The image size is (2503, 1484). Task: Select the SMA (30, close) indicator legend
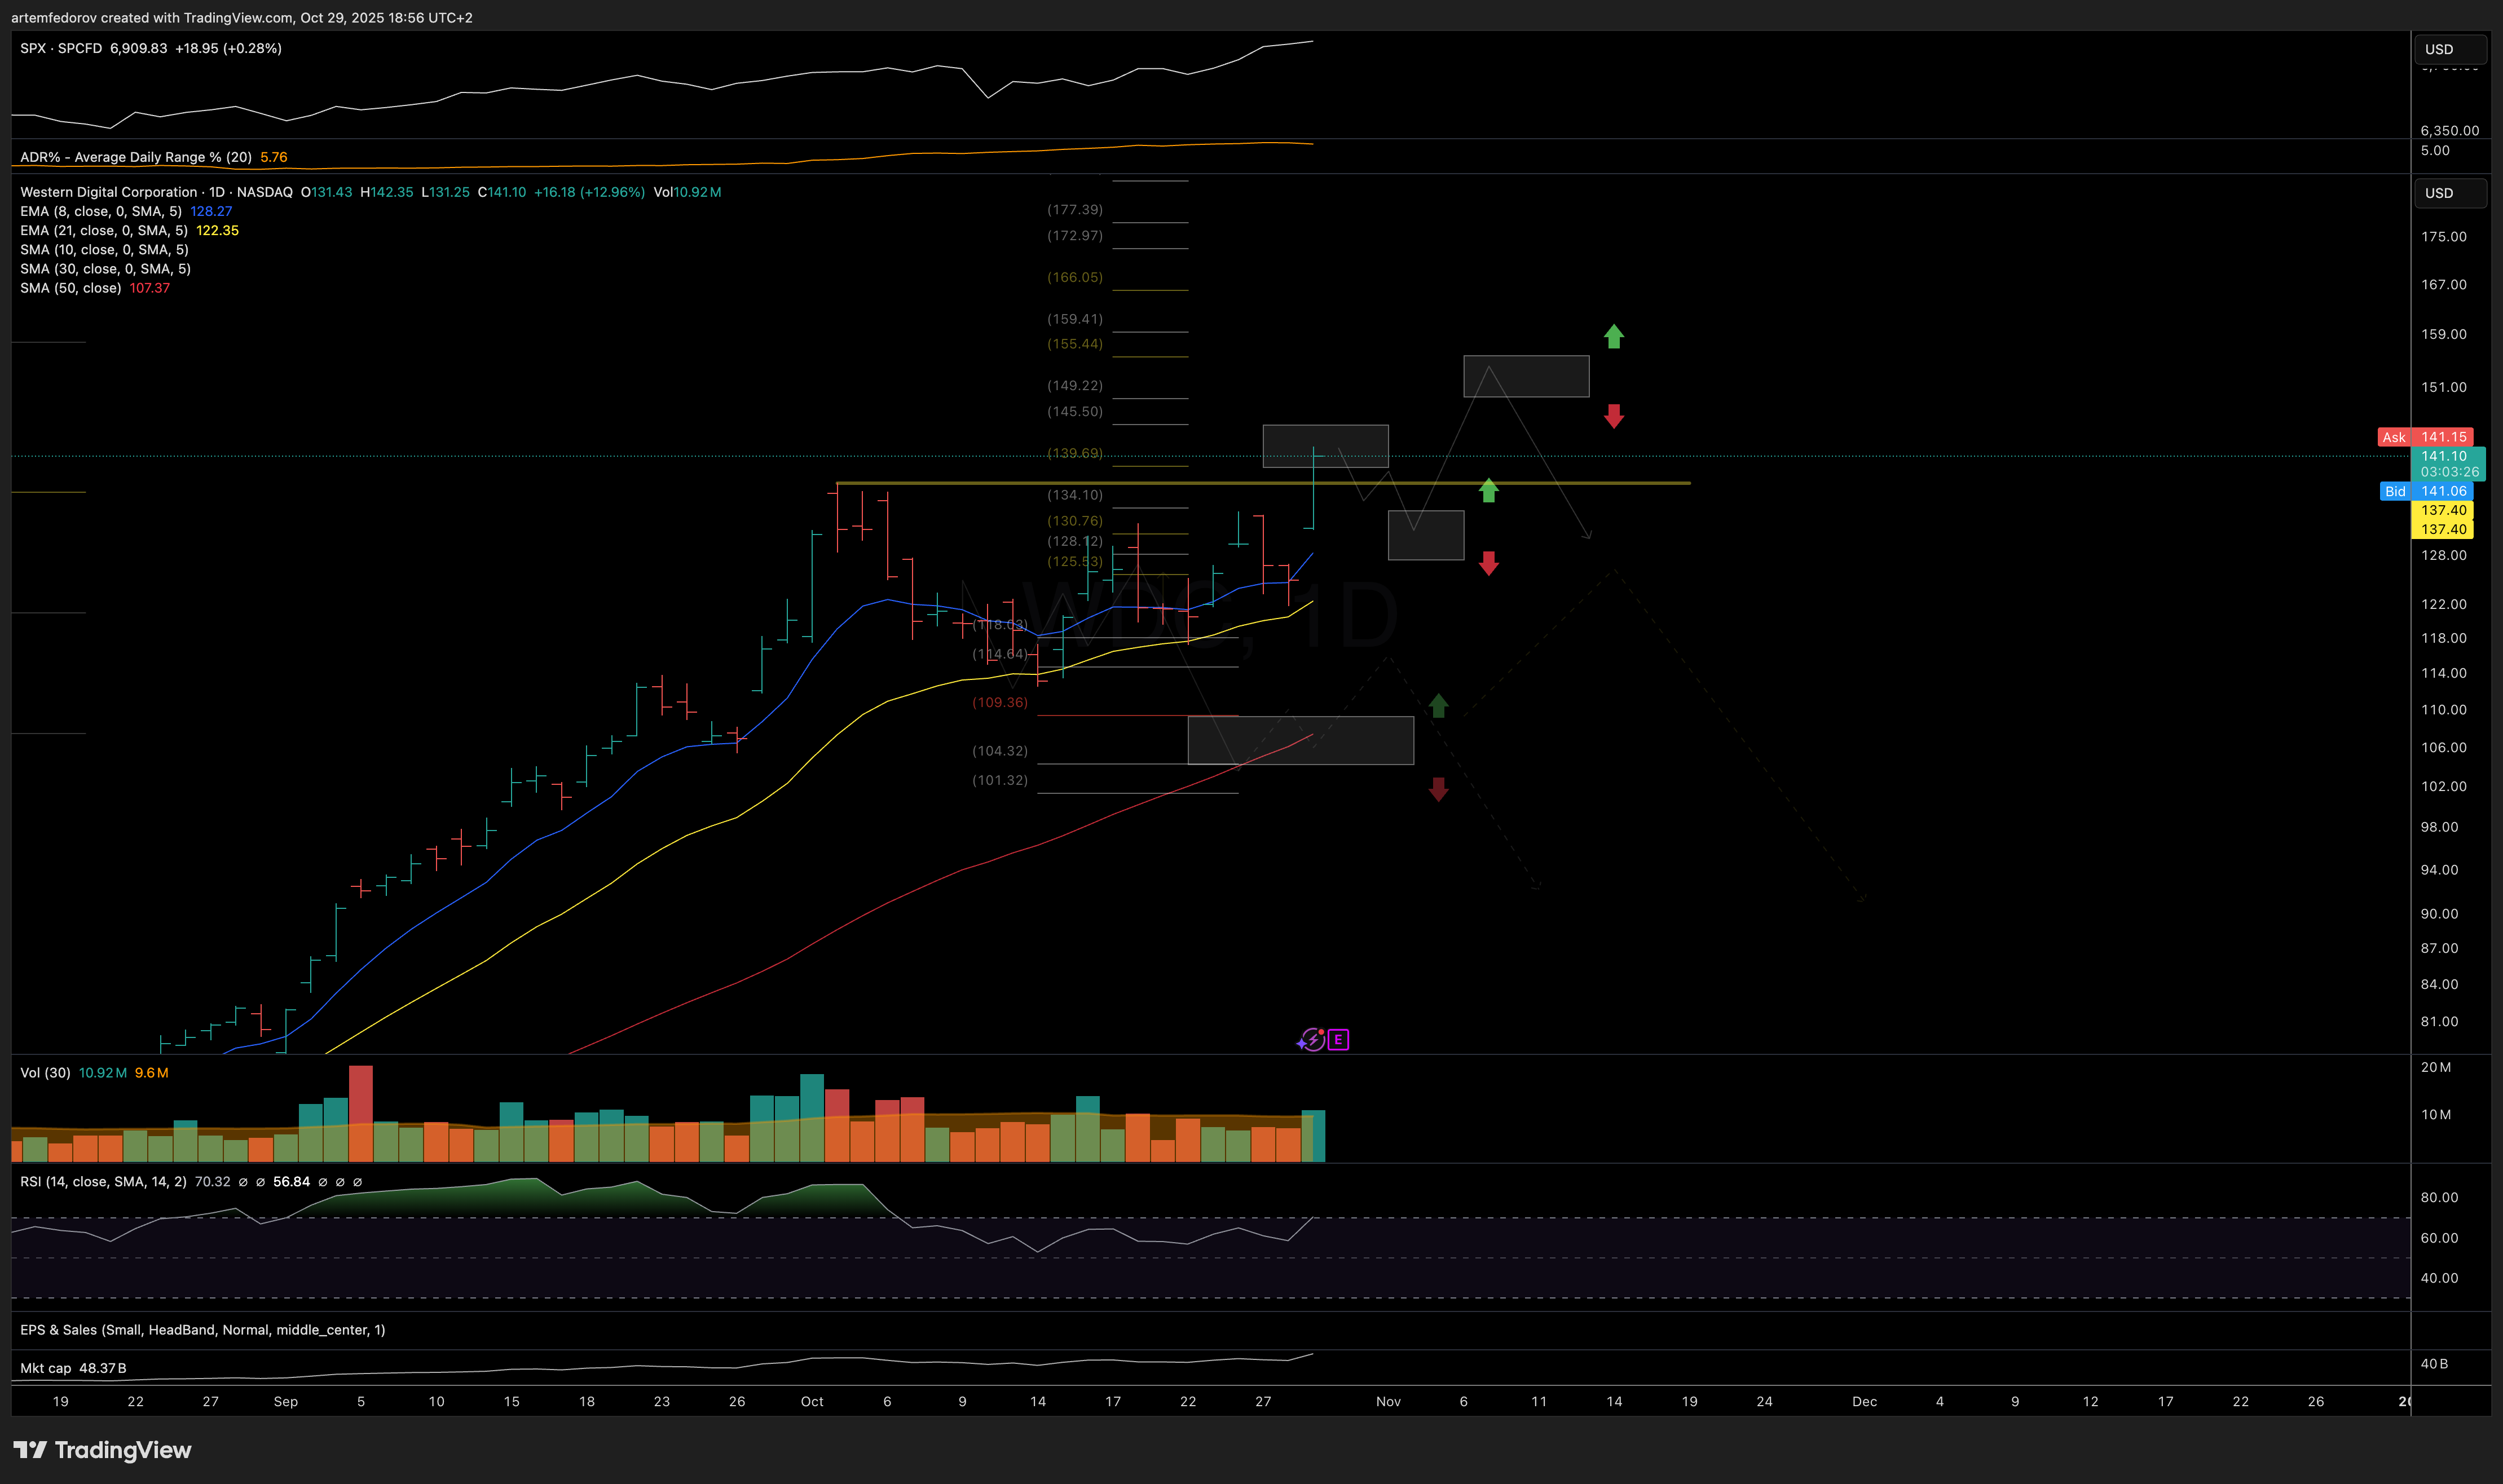pyautogui.click(x=105, y=269)
